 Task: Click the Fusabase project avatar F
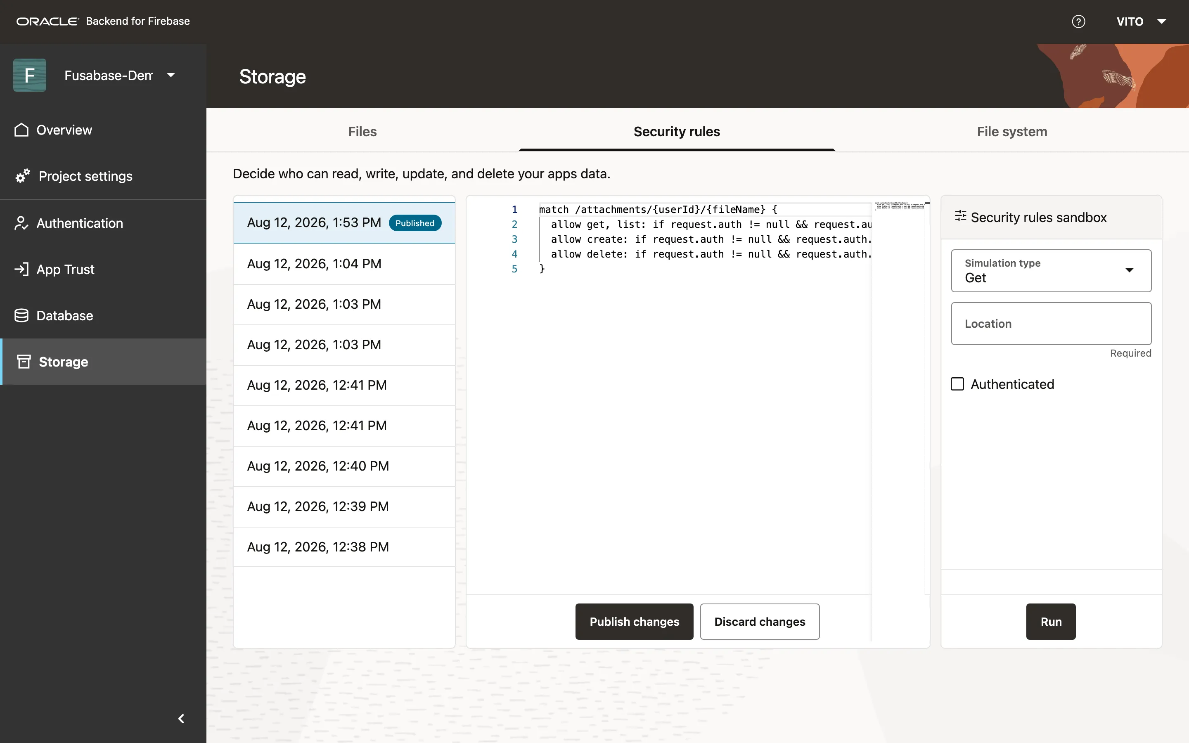pos(30,75)
